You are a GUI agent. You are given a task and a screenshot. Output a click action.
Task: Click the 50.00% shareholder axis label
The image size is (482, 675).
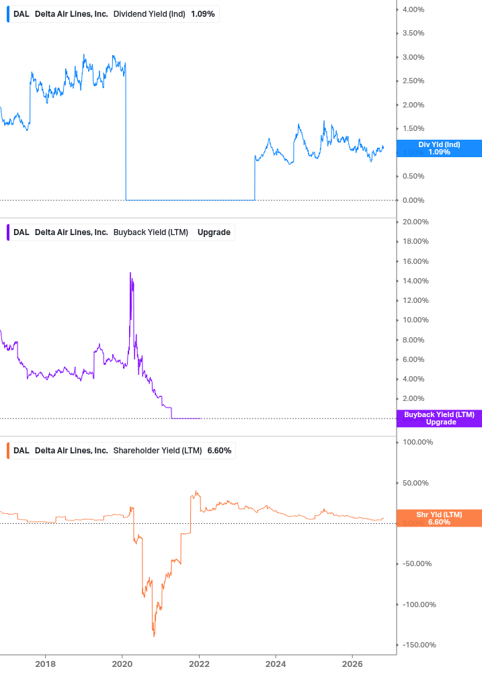click(415, 483)
